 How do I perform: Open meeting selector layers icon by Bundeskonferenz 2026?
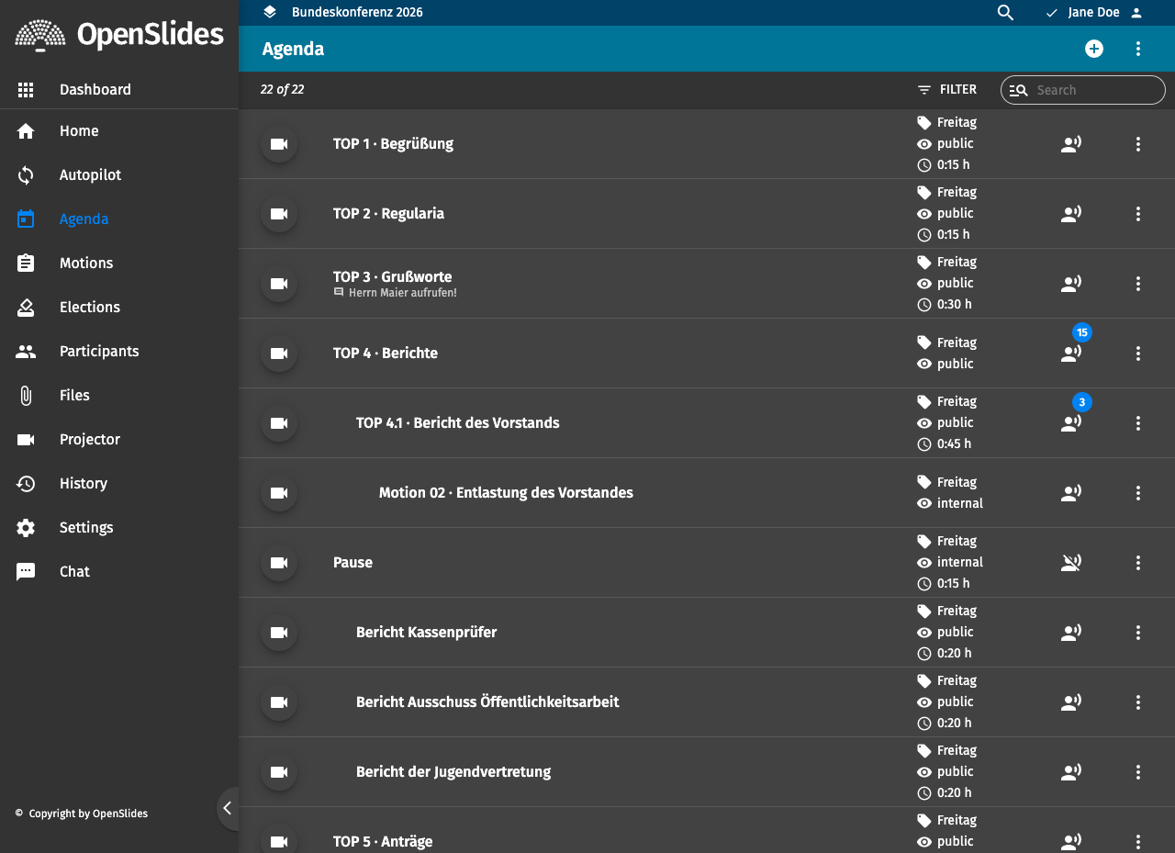tap(270, 12)
